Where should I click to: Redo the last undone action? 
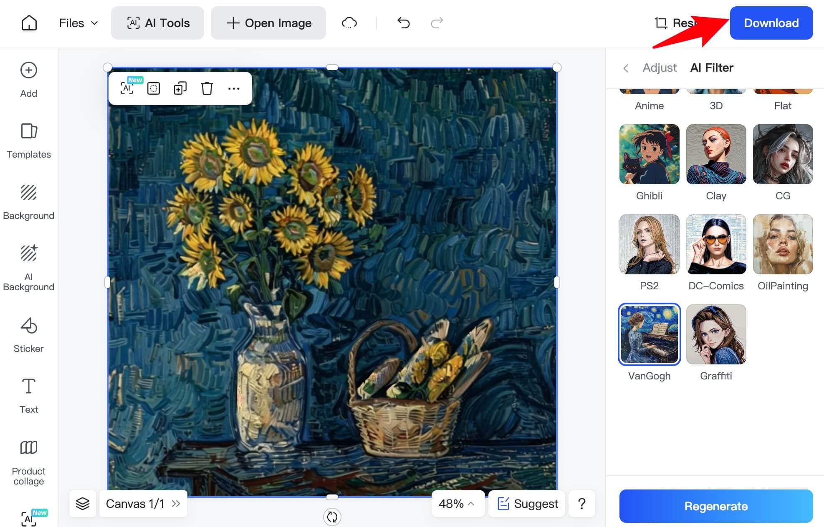[437, 23]
